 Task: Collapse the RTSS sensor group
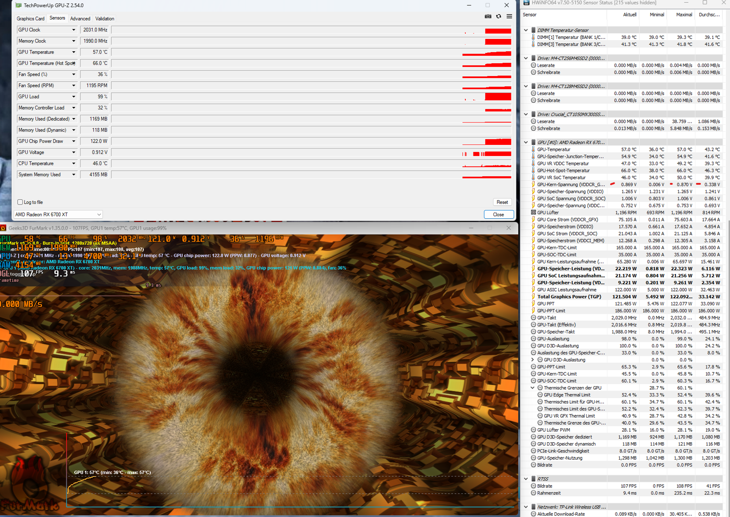point(526,479)
